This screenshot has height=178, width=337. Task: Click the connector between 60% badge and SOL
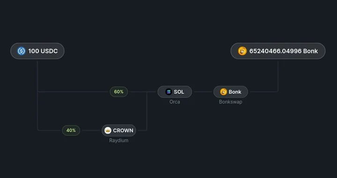point(143,92)
